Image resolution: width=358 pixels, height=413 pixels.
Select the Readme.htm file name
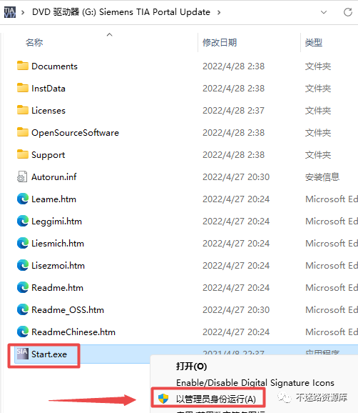pyautogui.click(x=57, y=287)
